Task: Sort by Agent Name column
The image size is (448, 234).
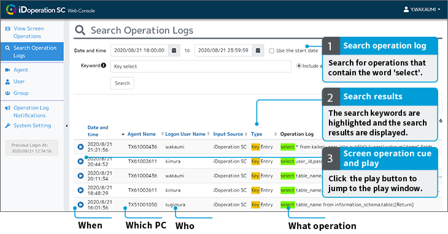Action: pyautogui.click(x=141, y=134)
